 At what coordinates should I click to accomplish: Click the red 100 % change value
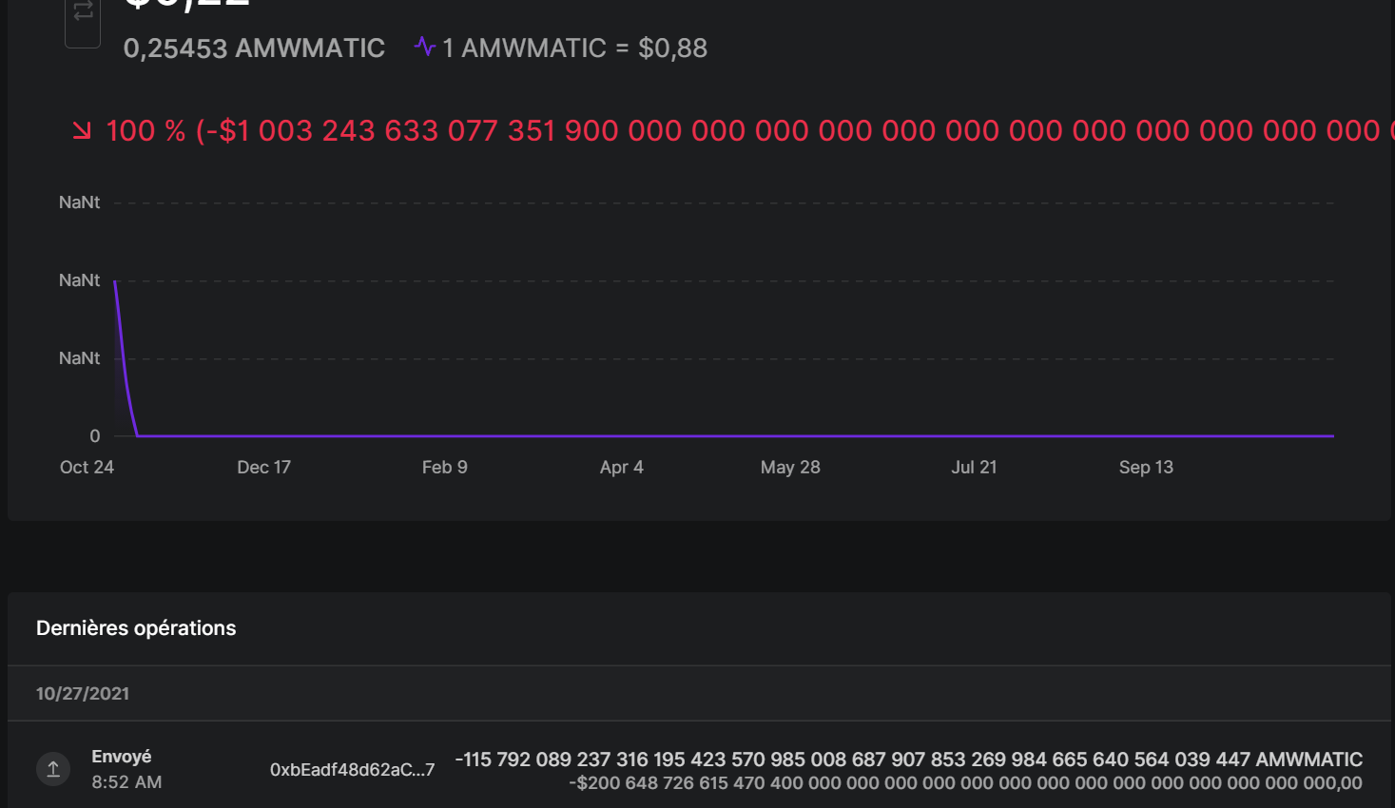point(145,131)
